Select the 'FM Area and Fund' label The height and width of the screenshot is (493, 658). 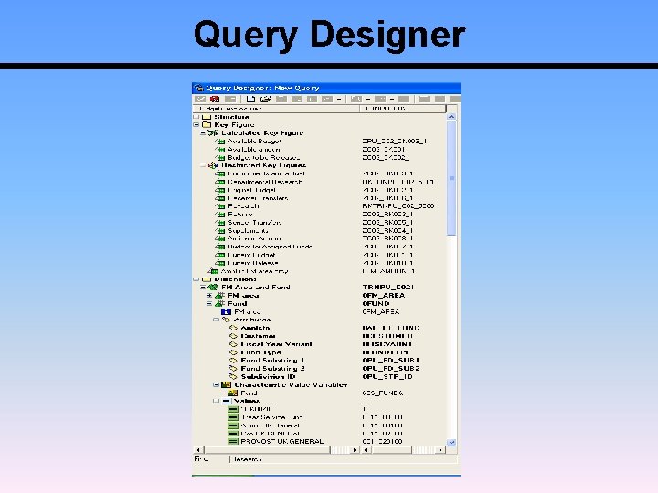256,288
